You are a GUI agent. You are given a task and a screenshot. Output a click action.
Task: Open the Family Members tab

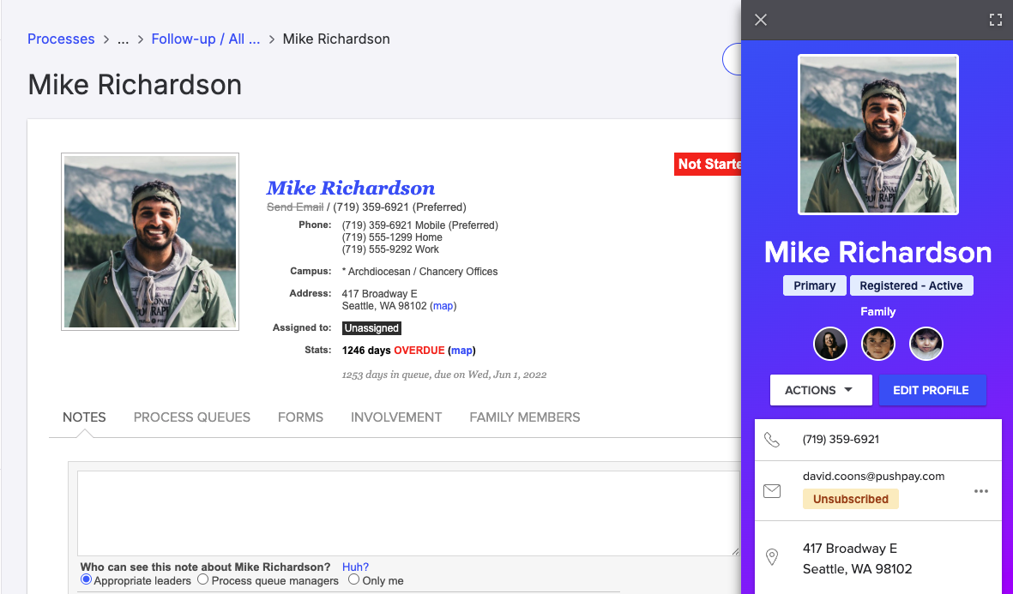(x=524, y=417)
